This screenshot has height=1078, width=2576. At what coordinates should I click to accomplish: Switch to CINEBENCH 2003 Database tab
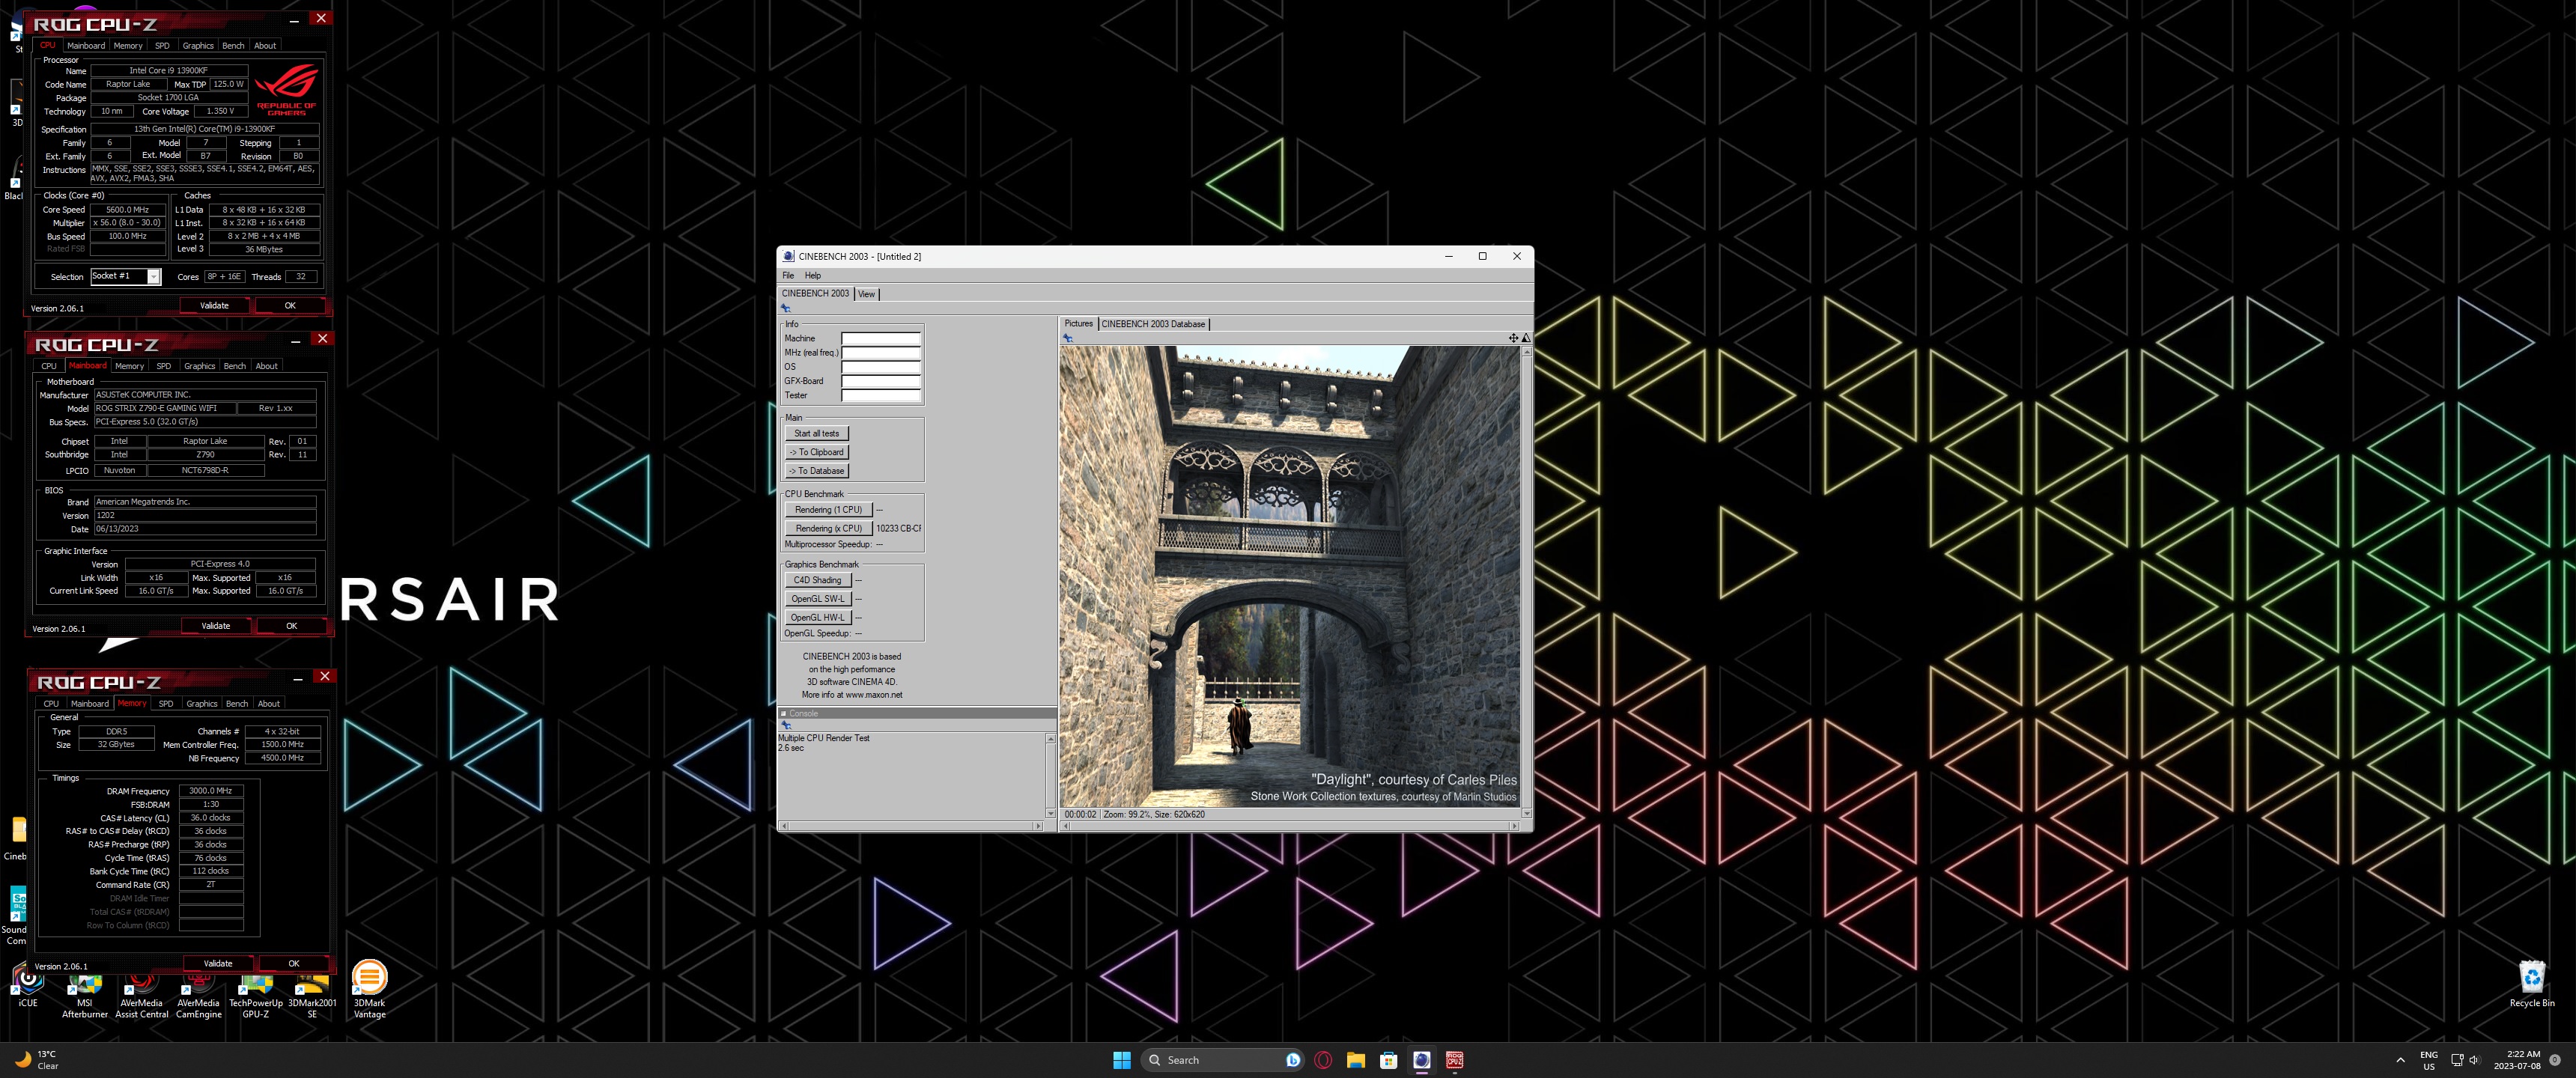click(1153, 324)
